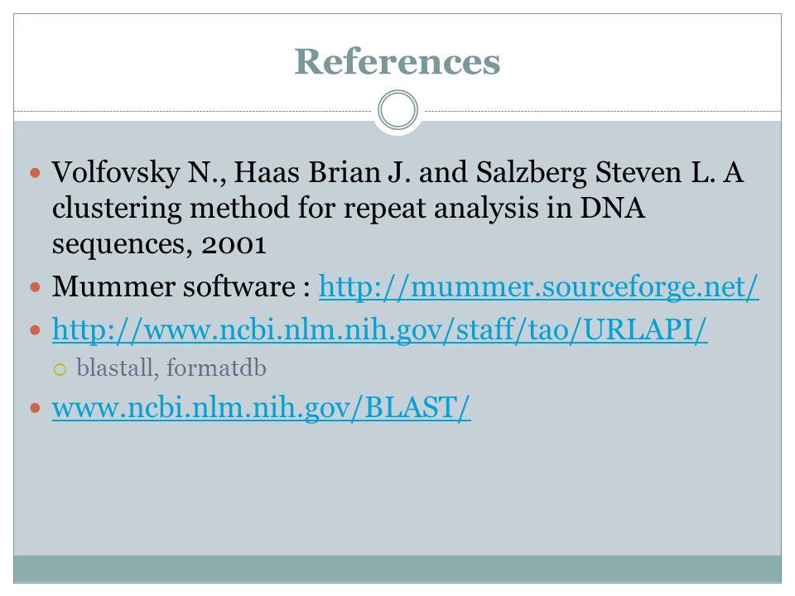
Task: Select the orange bullet before BLAST link
Action: coord(35,408)
